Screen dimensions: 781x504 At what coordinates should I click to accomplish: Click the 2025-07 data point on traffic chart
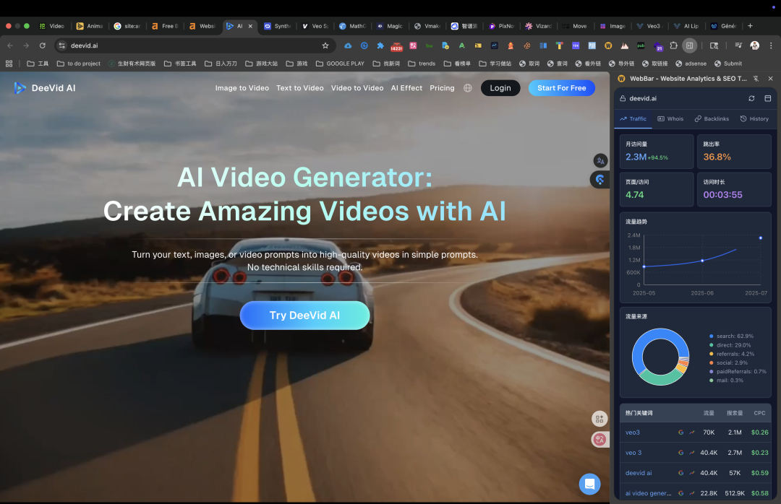pos(761,238)
